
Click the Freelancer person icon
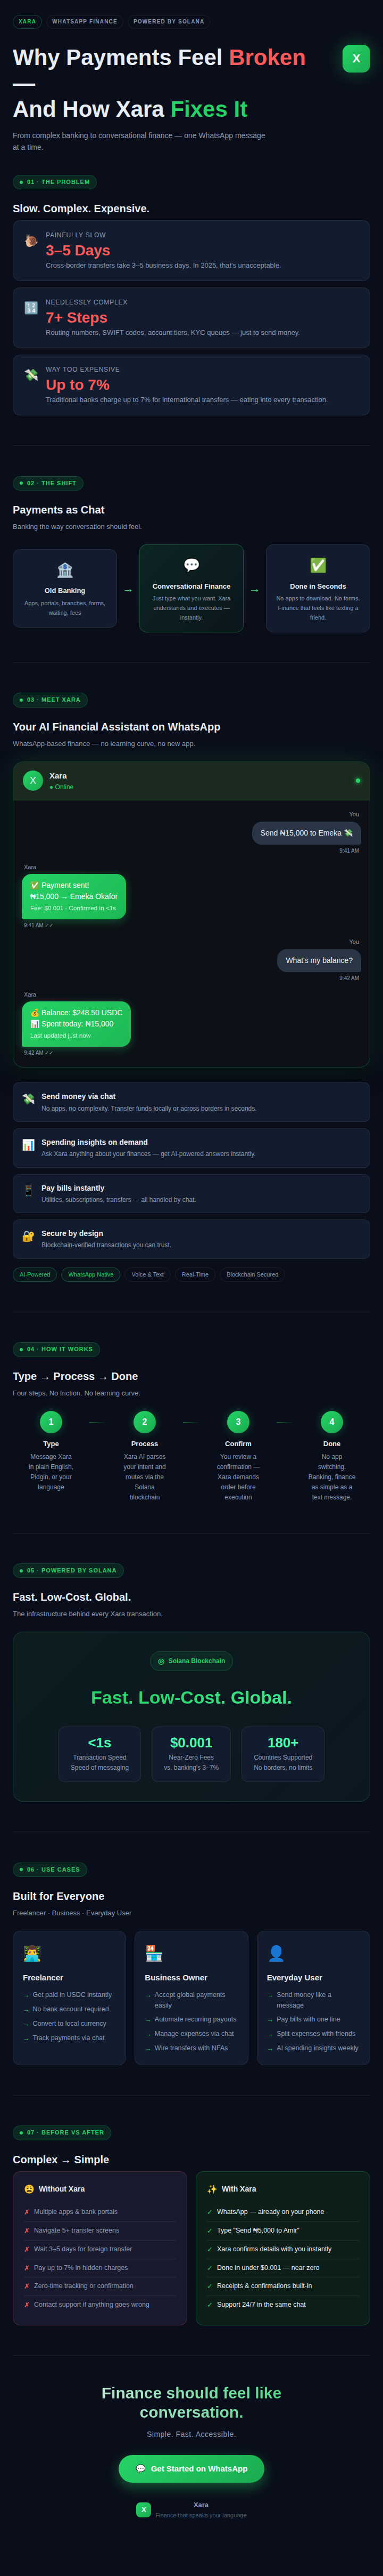(32, 1953)
